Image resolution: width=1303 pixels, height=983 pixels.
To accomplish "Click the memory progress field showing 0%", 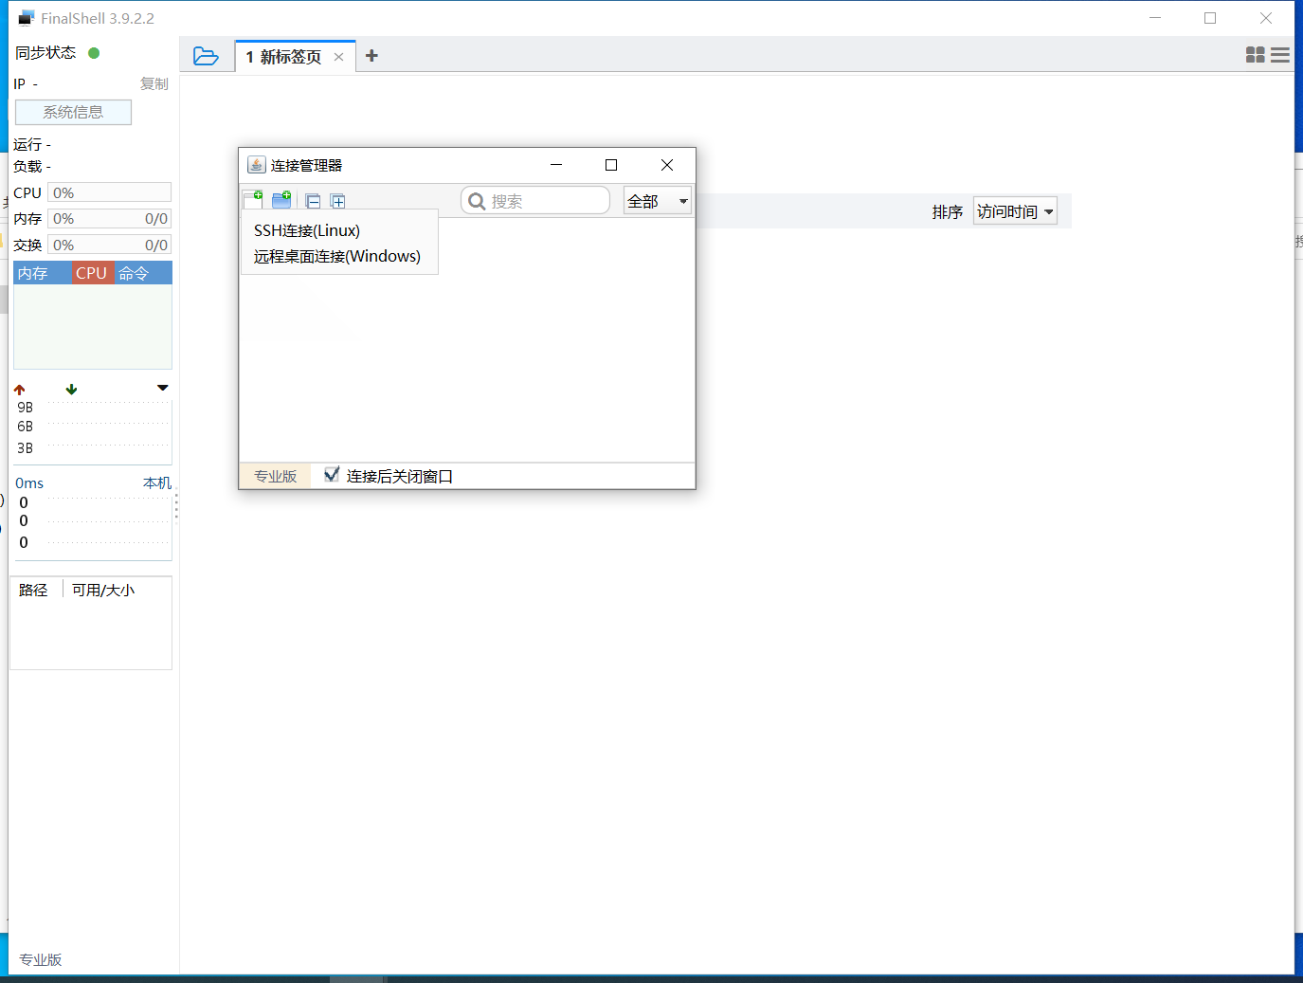I will tap(108, 218).
